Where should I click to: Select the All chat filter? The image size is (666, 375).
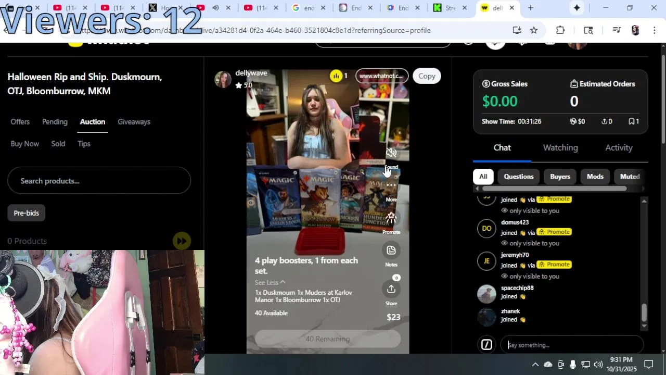pyautogui.click(x=483, y=177)
